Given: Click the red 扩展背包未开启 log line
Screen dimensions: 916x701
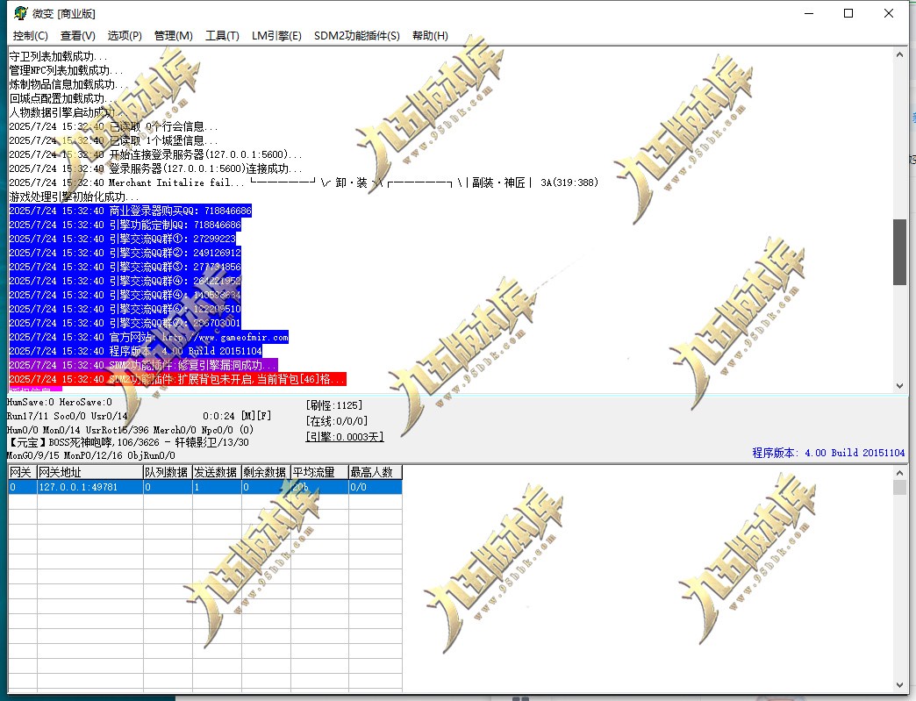Looking at the screenshot, I should click(177, 379).
